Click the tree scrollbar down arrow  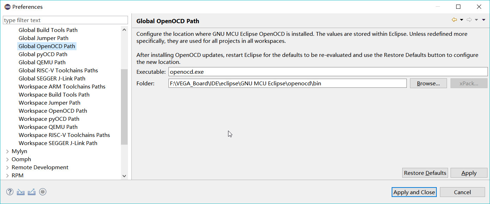click(x=124, y=176)
